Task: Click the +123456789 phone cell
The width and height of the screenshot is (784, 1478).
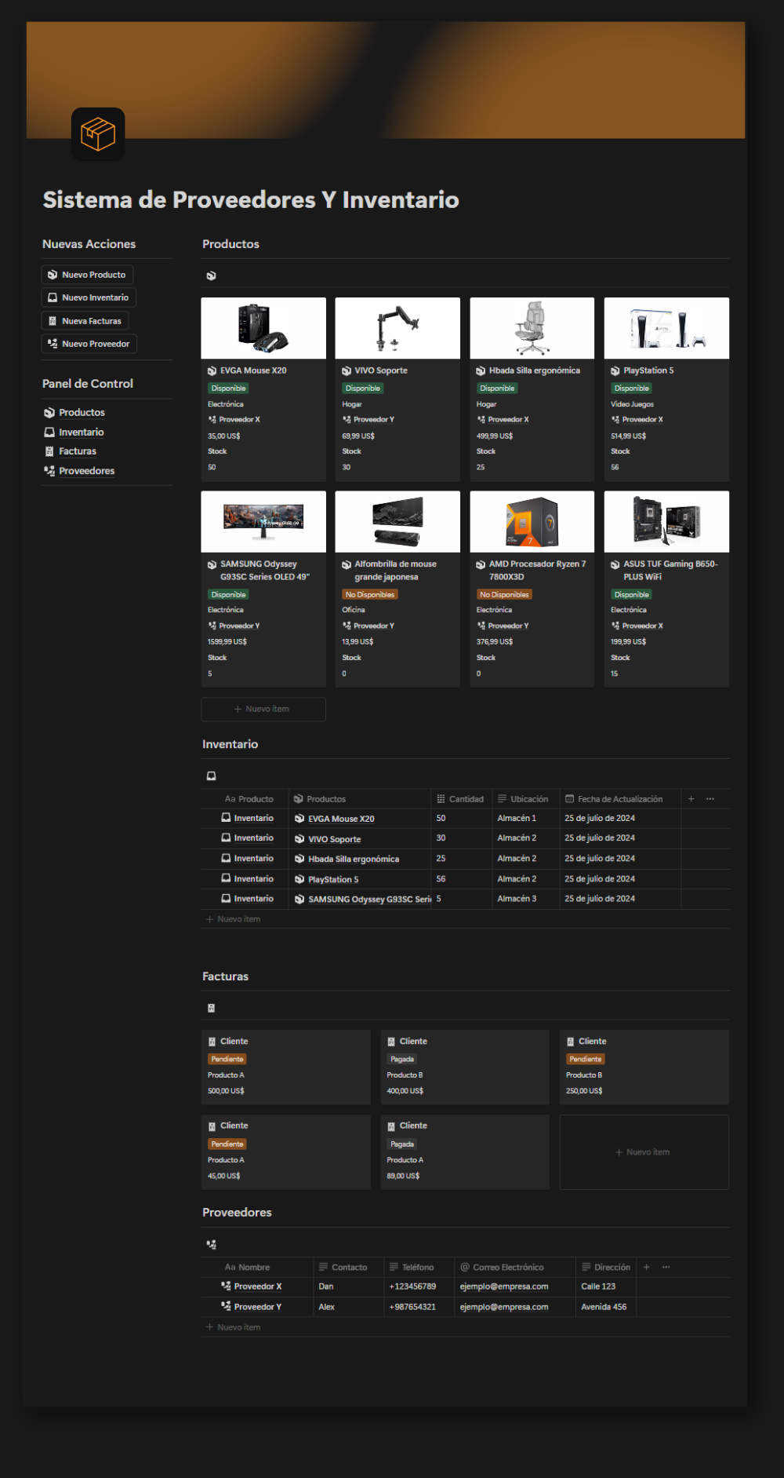Action: [x=419, y=1286]
